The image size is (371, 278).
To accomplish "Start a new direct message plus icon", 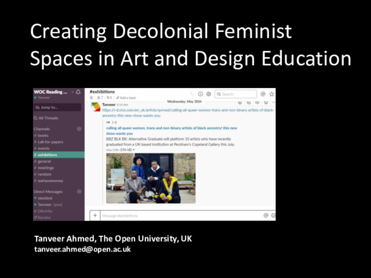I will coord(79,192).
